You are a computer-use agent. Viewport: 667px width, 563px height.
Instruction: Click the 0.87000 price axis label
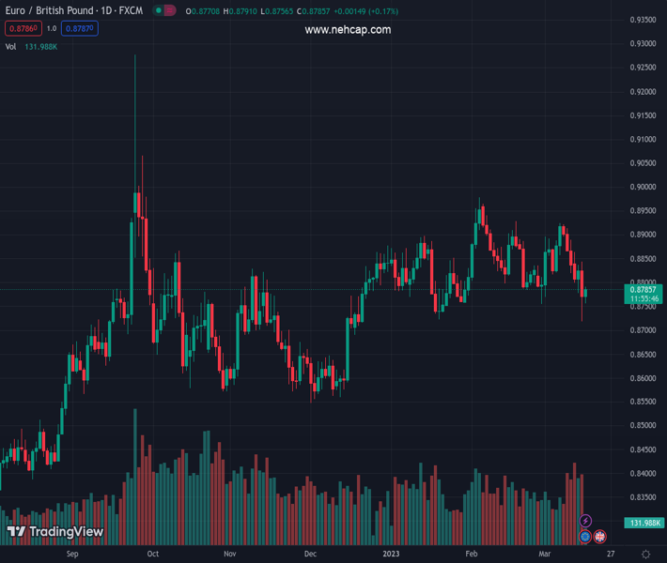click(x=644, y=330)
